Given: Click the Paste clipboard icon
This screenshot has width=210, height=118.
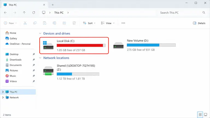Looking at the screenshot, I should pos(45,23).
